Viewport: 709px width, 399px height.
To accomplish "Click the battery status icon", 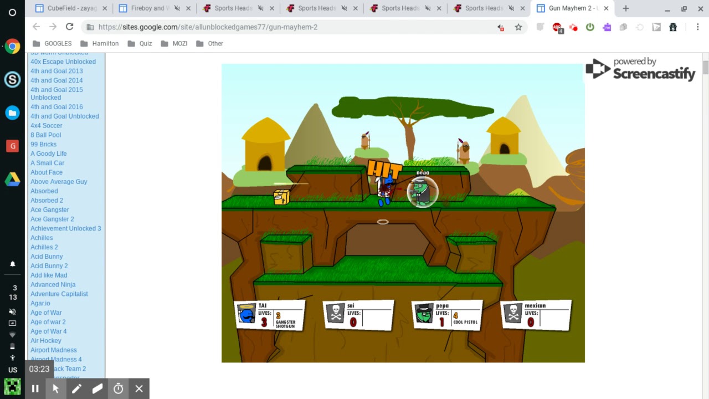I will tap(13, 346).
